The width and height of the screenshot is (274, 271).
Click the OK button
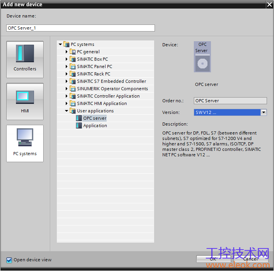[x=213, y=259]
